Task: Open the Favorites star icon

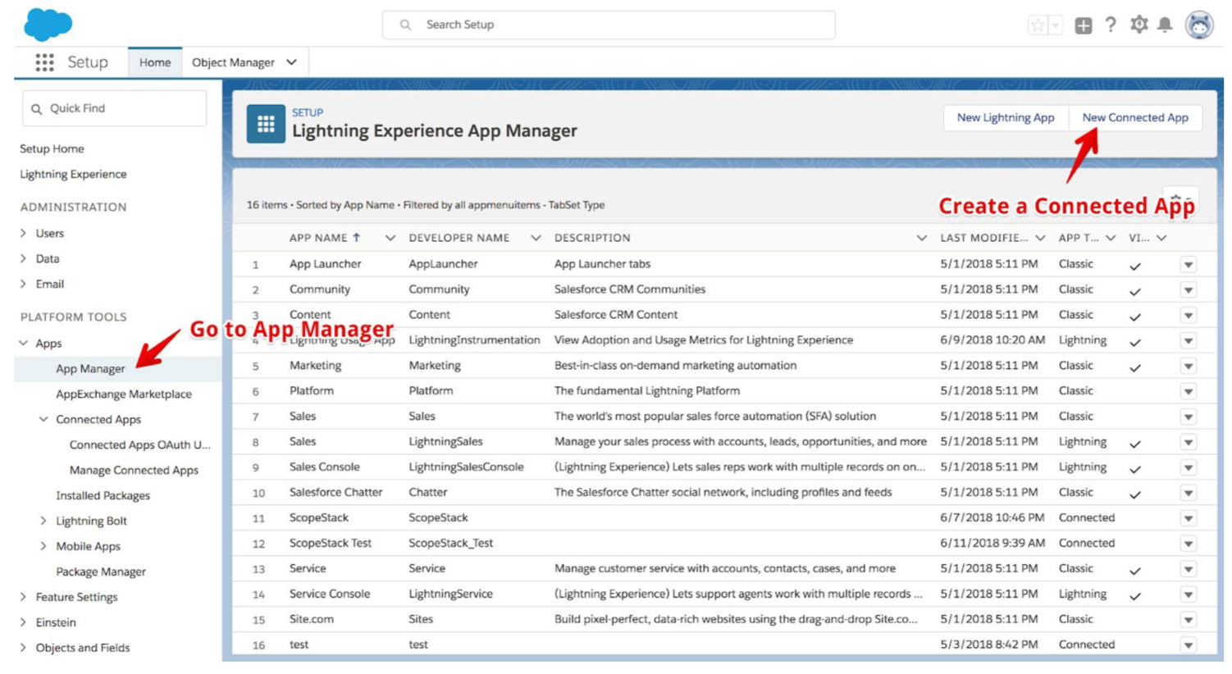Action: point(1038,25)
